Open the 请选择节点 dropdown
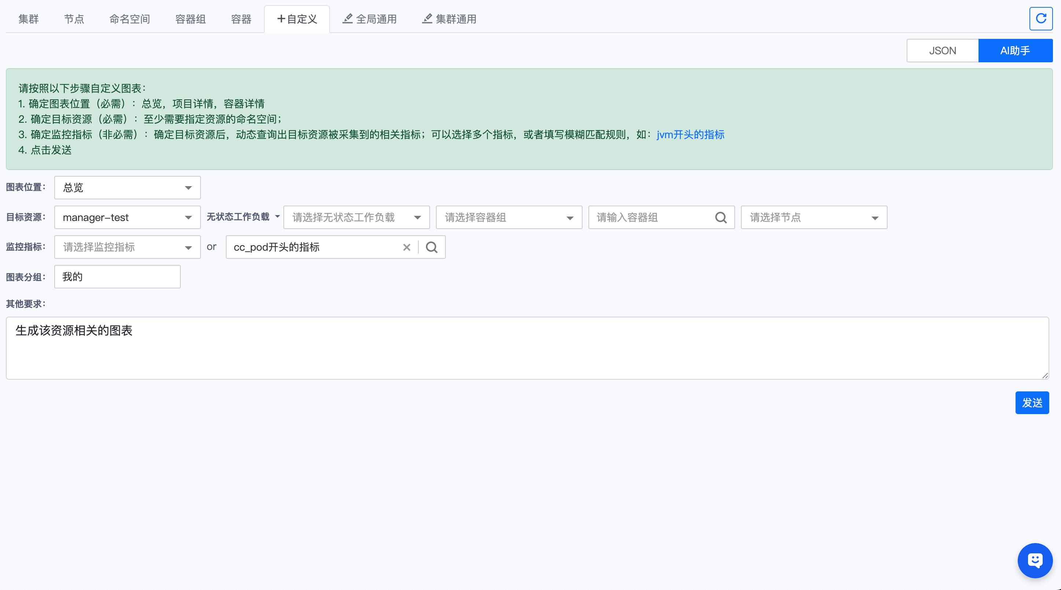 coord(814,217)
